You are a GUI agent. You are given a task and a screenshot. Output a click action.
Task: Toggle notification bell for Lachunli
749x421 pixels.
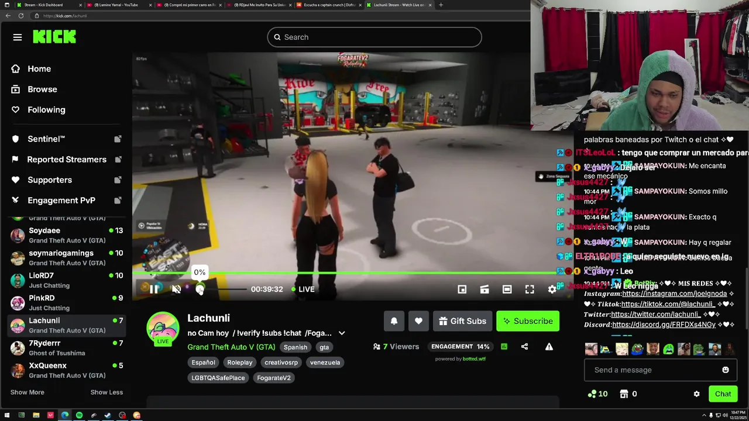[x=394, y=321]
